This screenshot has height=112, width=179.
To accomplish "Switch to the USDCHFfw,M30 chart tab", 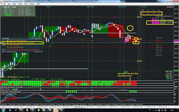I will (150, 107).
